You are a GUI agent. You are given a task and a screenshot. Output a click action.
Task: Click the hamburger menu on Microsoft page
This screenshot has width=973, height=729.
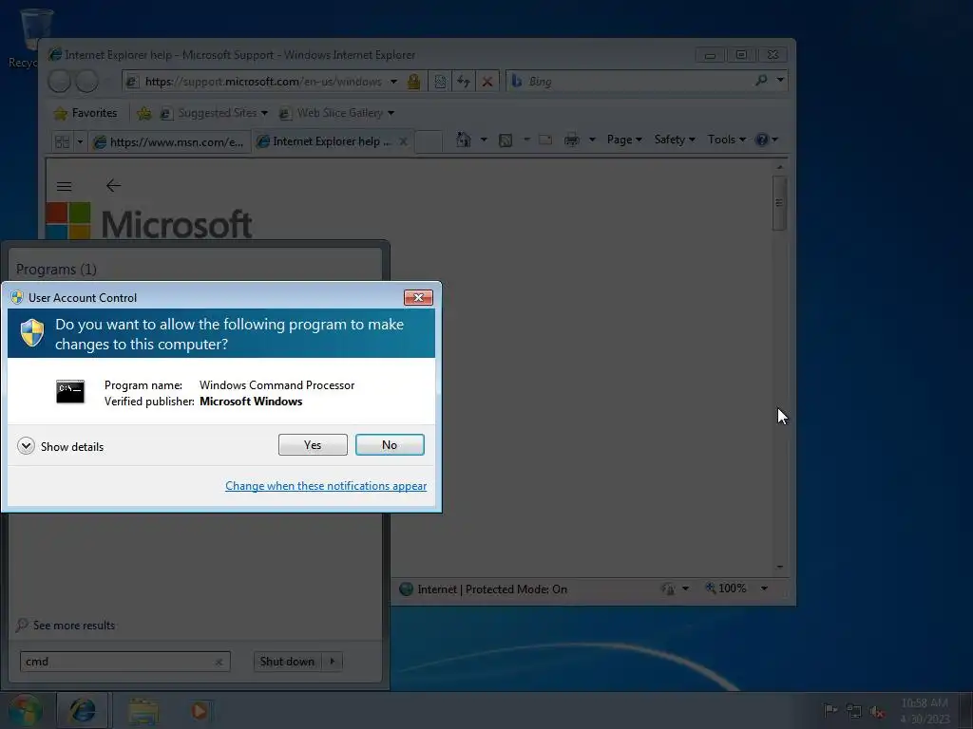pos(64,186)
